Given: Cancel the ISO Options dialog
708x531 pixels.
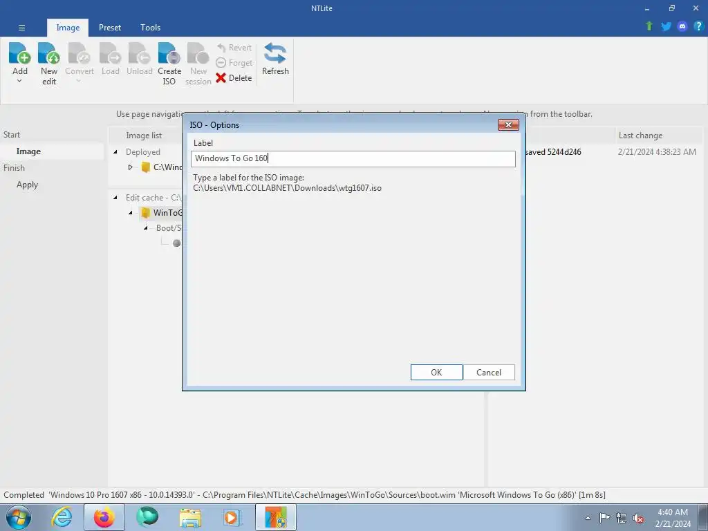Looking at the screenshot, I should point(489,373).
